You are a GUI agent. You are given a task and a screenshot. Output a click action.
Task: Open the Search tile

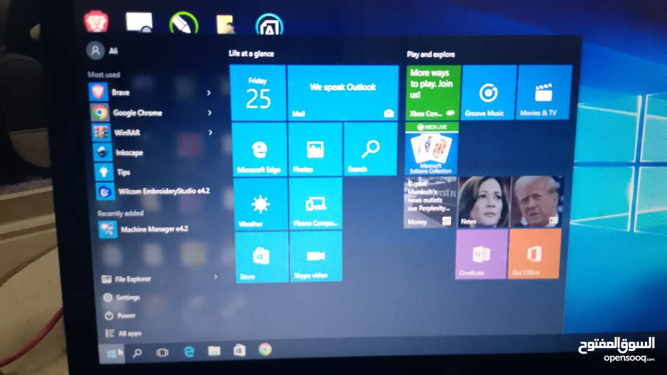370,149
